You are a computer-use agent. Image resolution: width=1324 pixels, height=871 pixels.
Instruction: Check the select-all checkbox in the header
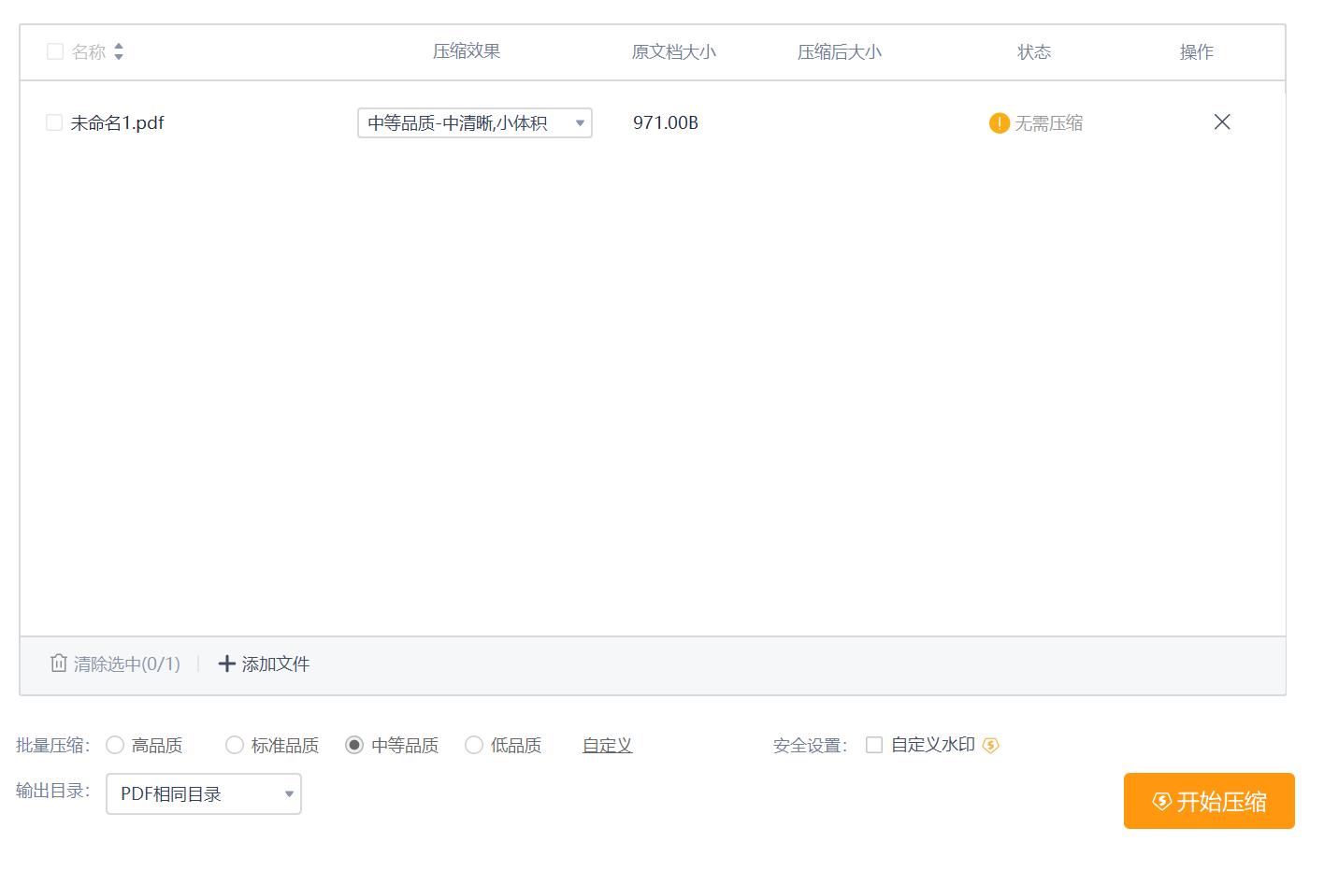click(54, 51)
